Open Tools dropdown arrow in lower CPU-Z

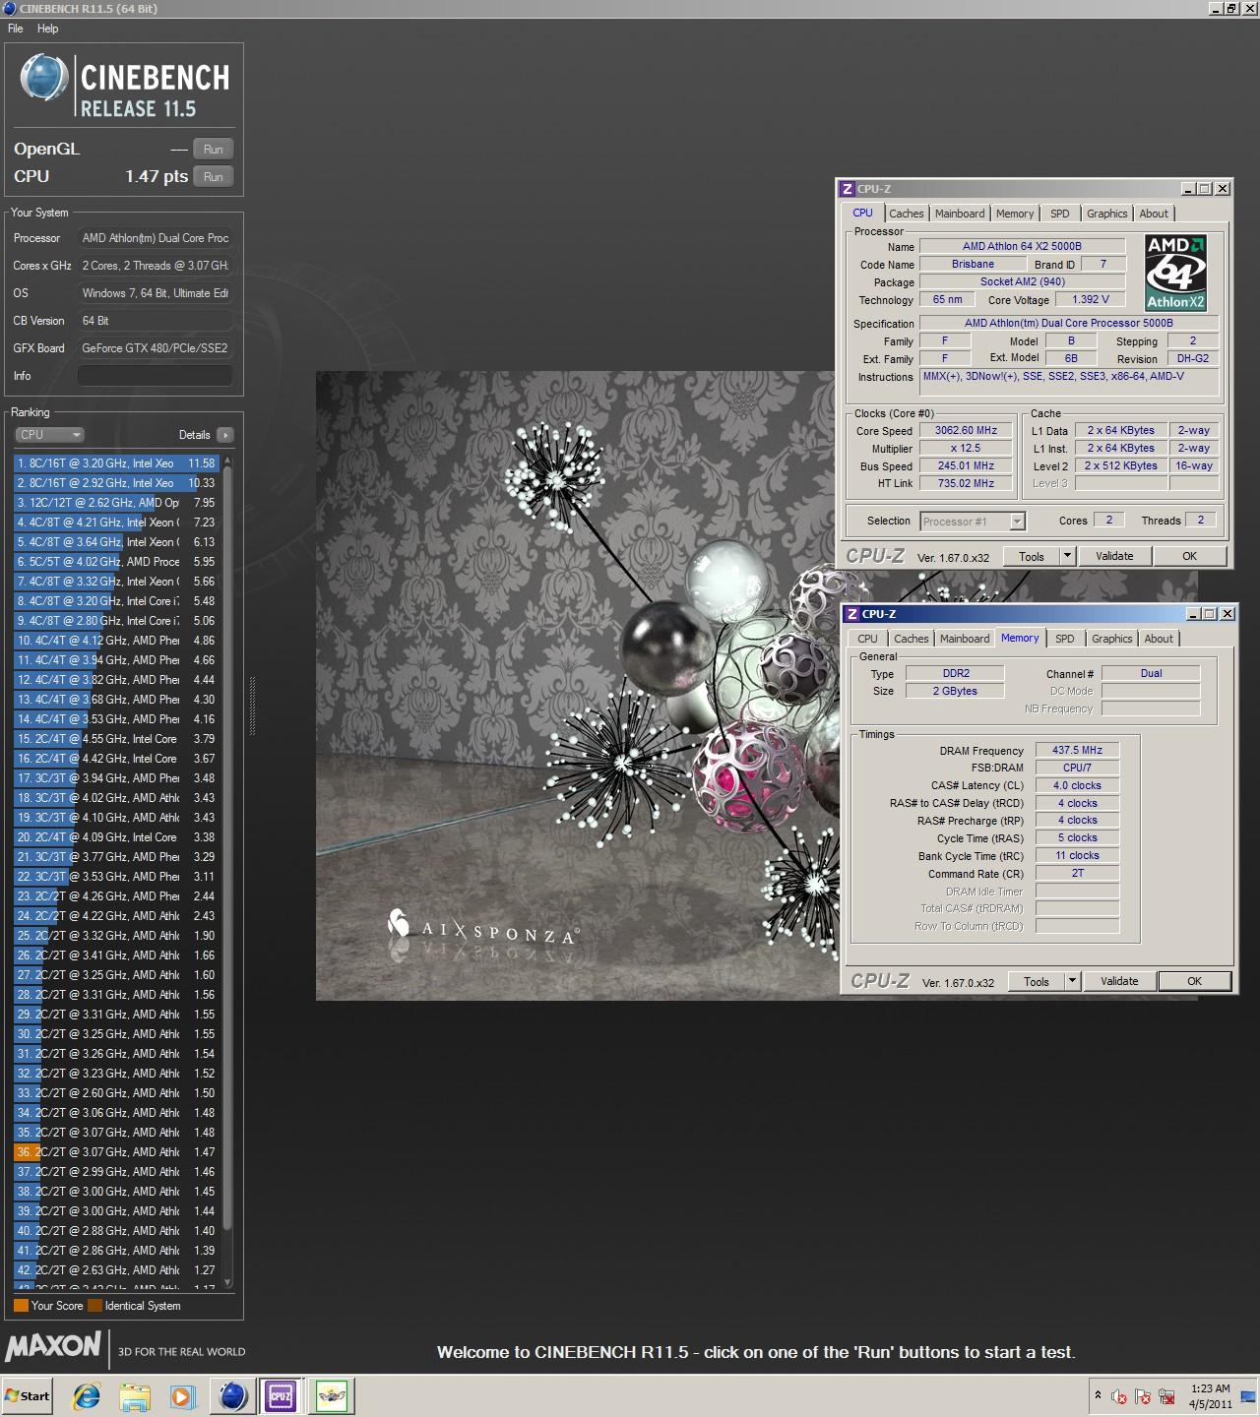pos(1072,981)
